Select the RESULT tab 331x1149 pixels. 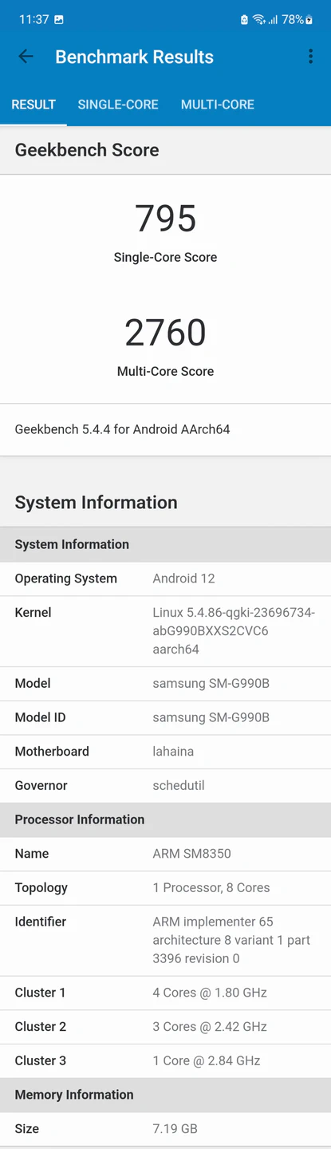[33, 105]
